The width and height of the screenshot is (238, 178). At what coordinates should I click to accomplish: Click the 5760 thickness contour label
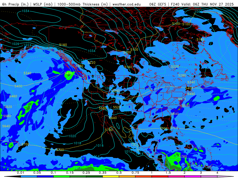(183, 156)
